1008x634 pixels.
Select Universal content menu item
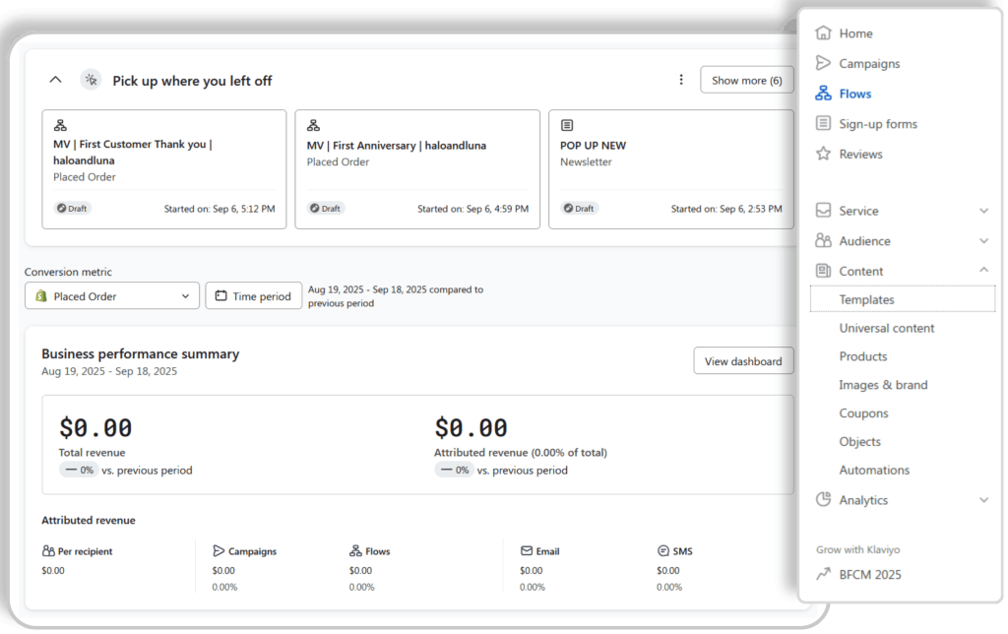pyautogui.click(x=887, y=328)
